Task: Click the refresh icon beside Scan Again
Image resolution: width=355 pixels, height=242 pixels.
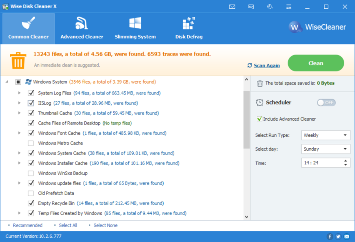Action: click(250, 65)
